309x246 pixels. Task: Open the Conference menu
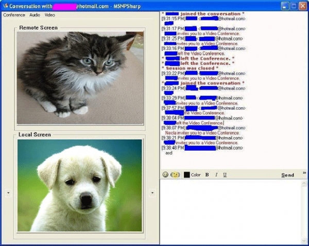[x=14, y=15]
